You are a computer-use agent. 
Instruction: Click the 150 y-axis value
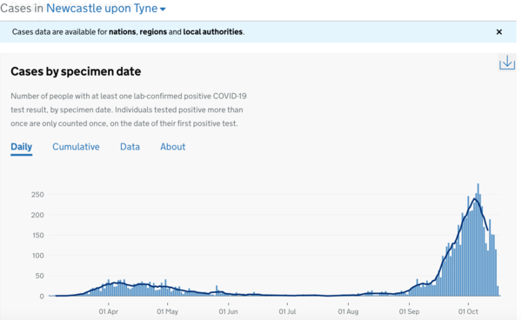coord(37,235)
